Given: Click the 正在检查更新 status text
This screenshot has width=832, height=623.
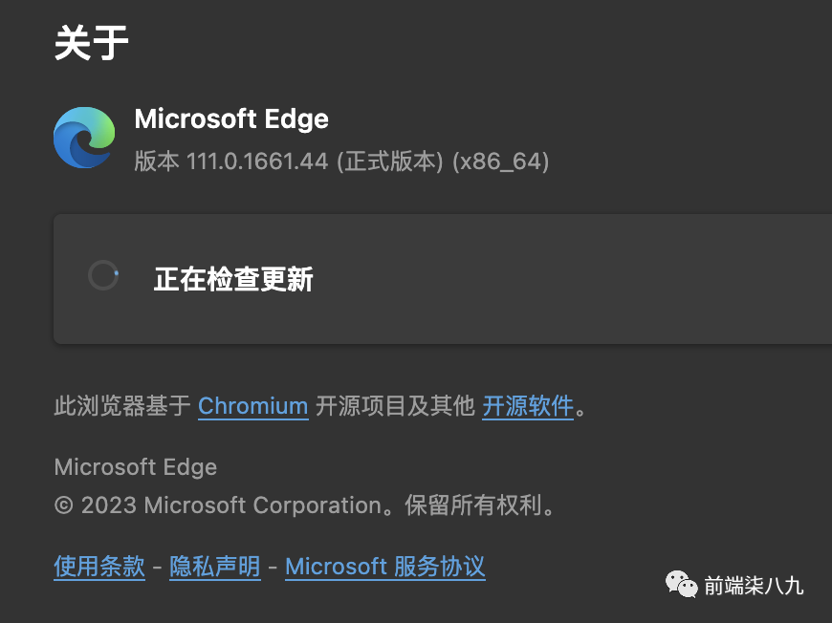Looking at the screenshot, I should pyautogui.click(x=233, y=279).
